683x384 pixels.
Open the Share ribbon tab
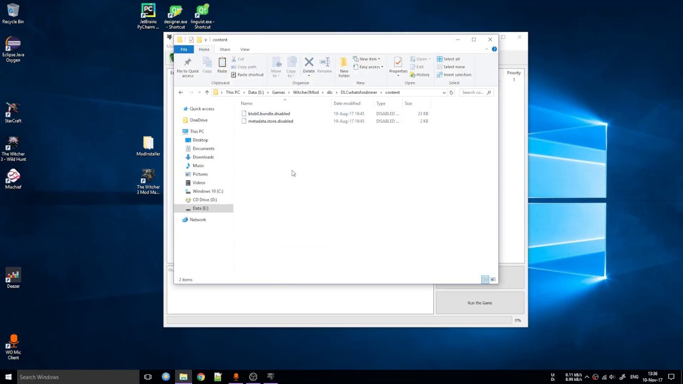[x=225, y=49]
